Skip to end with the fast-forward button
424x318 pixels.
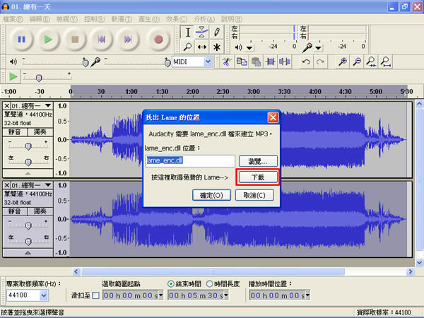[x=128, y=40]
